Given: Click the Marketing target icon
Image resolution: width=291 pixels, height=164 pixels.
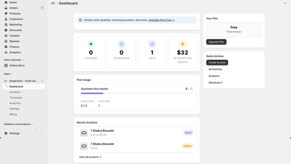Looking at the screenshot, I should [6, 24].
